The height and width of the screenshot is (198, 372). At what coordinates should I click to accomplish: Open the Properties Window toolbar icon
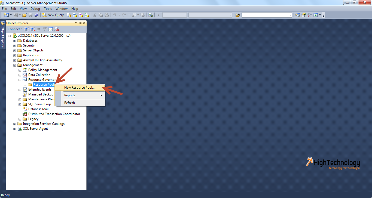(304, 15)
